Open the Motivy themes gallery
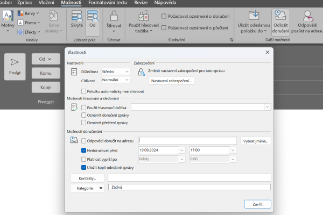 point(7,23)
